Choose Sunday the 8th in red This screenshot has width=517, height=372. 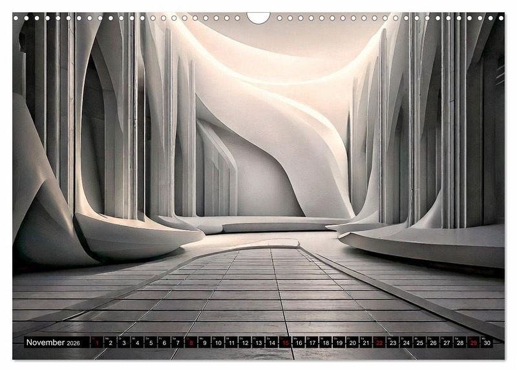191,343
